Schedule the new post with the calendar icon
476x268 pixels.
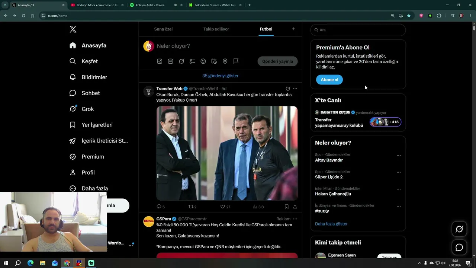[x=214, y=61]
